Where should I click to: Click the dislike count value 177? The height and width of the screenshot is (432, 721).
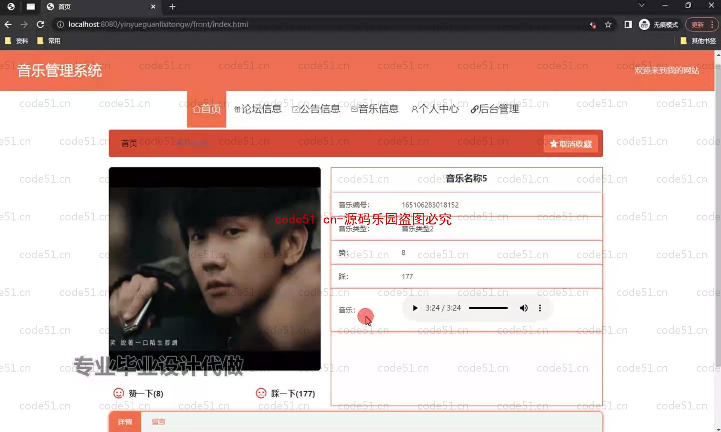pos(407,277)
